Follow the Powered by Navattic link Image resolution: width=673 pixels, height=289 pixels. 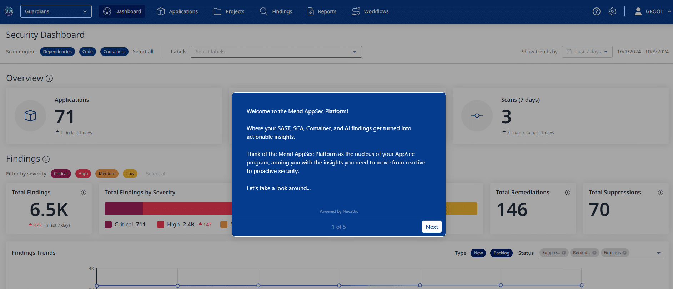(x=339, y=211)
